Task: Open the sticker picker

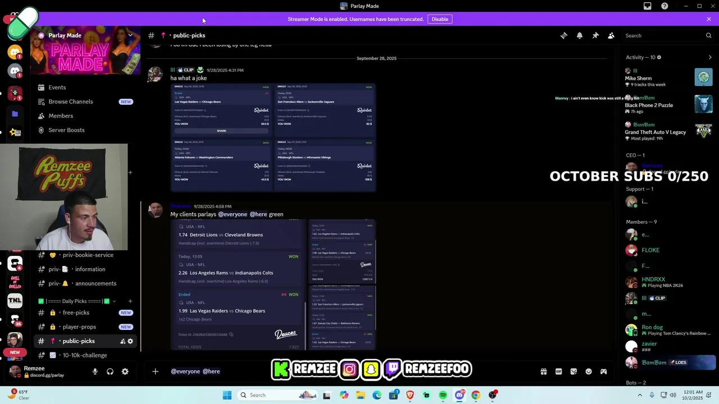Action: [x=574, y=371]
